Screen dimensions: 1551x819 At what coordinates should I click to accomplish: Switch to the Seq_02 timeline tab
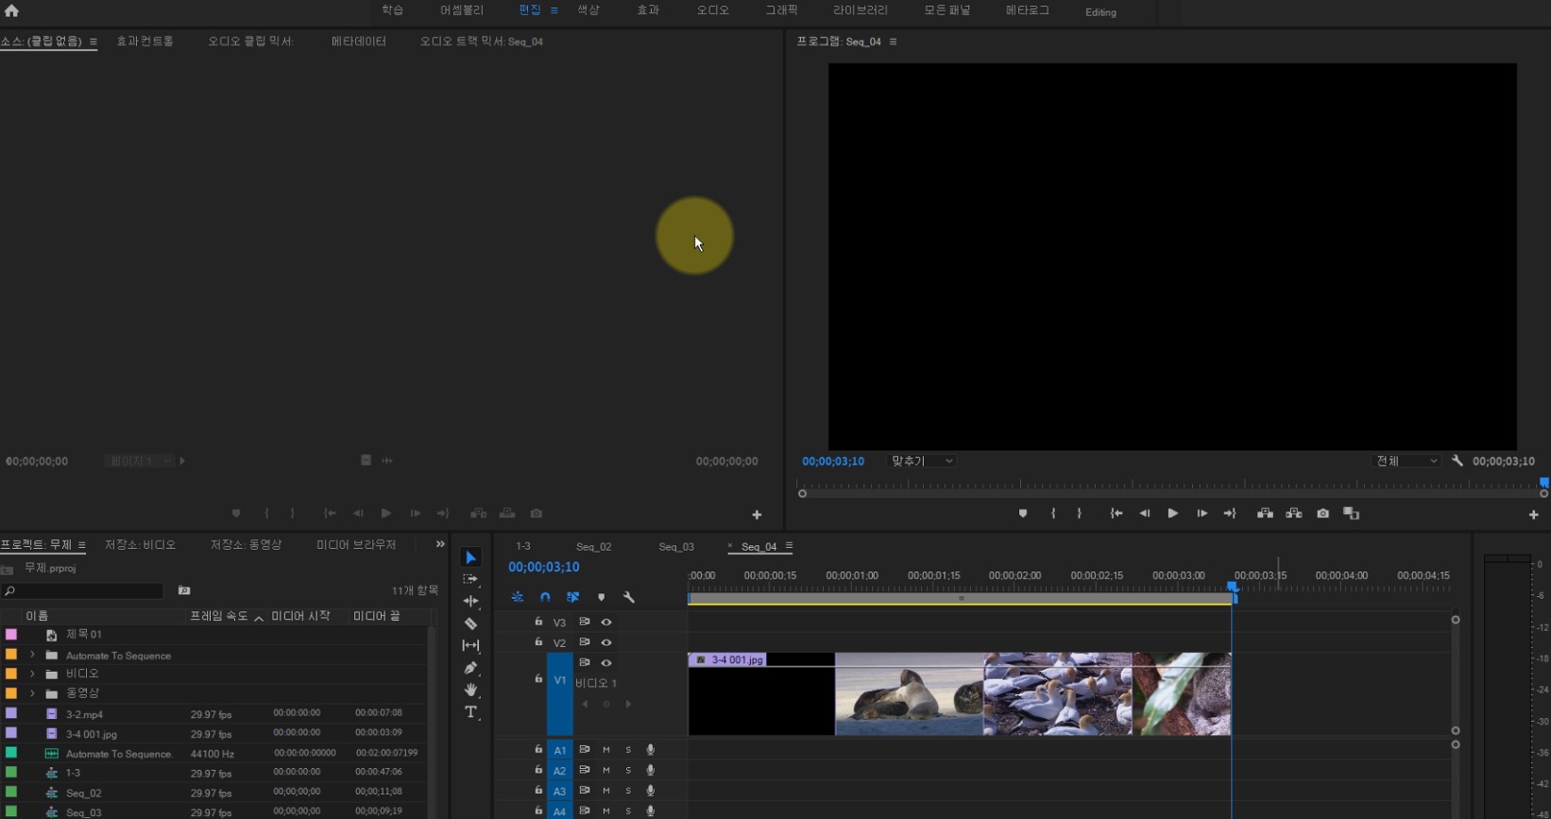(x=593, y=547)
